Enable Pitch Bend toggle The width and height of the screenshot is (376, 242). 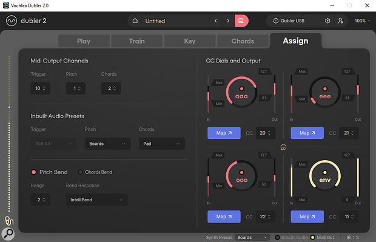tap(34, 172)
